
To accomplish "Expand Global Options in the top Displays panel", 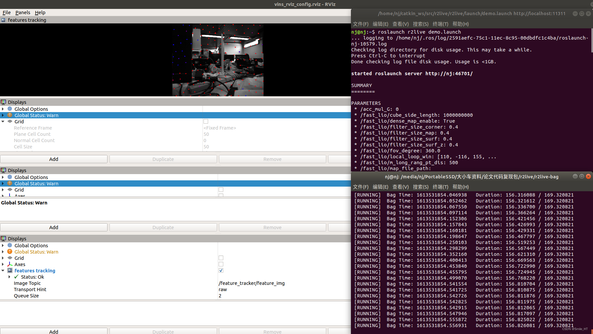I will [3, 109].
